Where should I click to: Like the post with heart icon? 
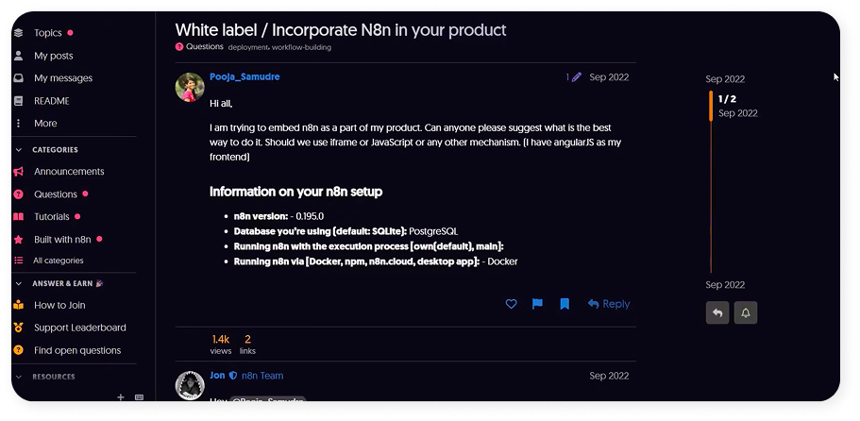pyautogui.click(x=511, y=304)
